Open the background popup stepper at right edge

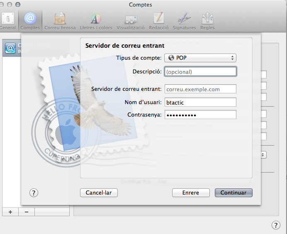point(263,155)
